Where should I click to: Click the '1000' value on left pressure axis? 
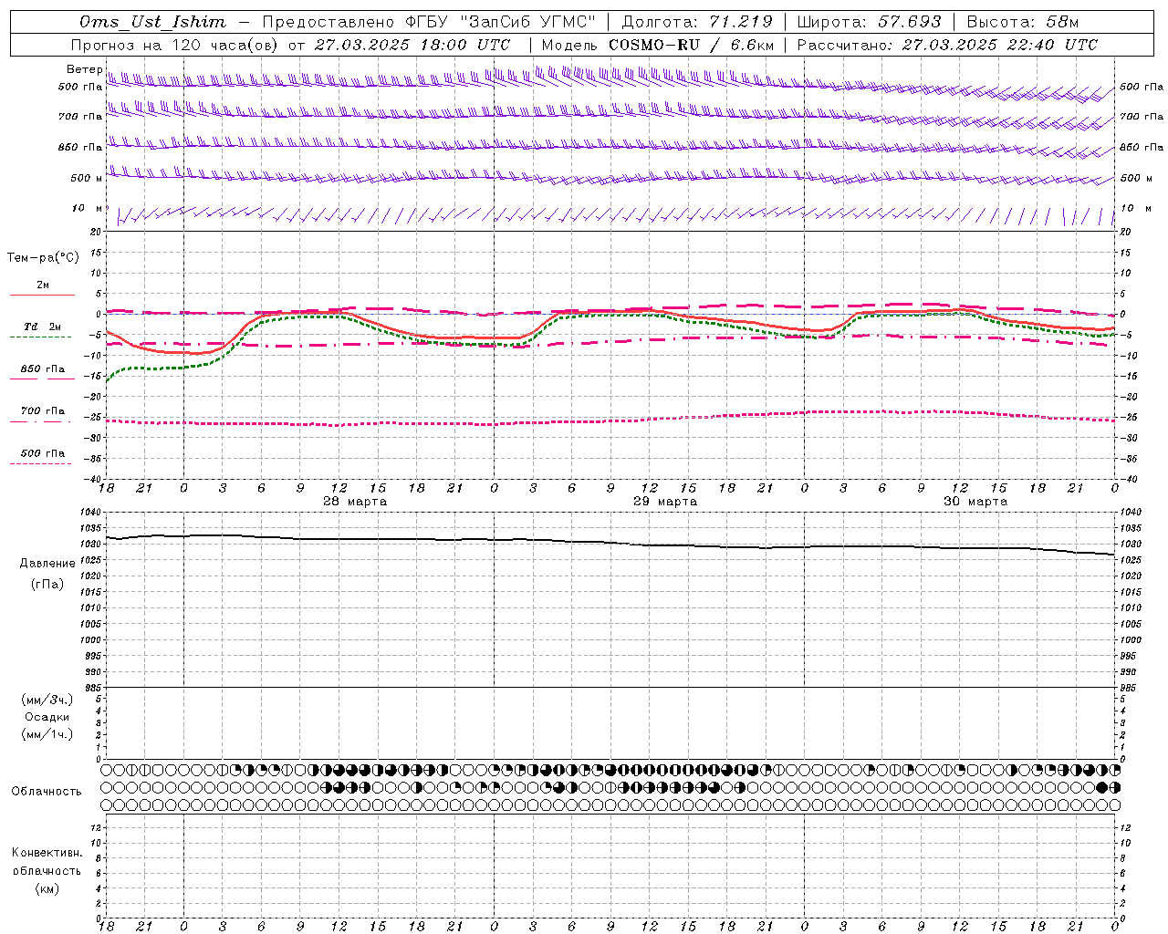[90, 640]
